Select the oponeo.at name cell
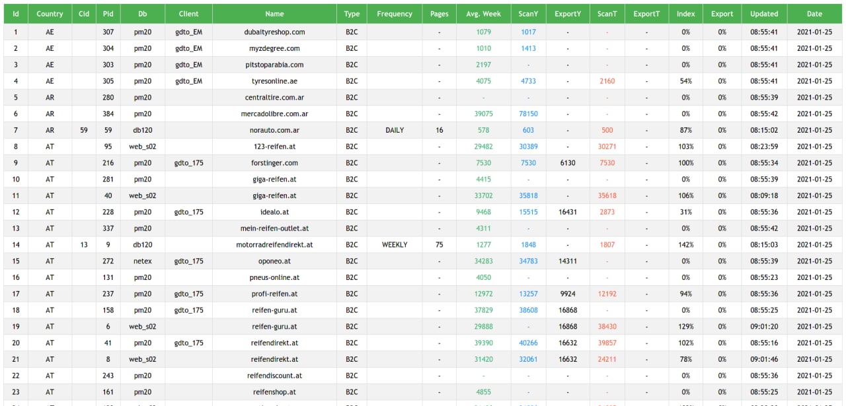846x406 pixels. tap(274, 261)
